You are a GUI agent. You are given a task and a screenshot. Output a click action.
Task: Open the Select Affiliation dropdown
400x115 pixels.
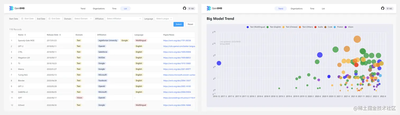124,19
